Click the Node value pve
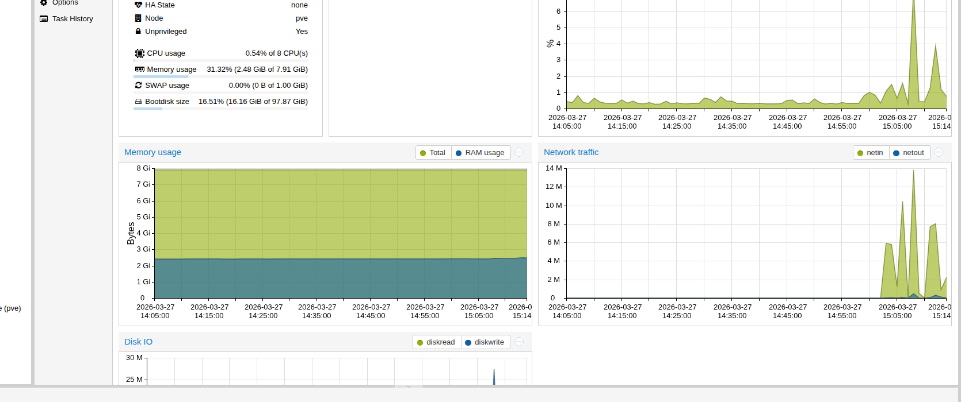The height and width of the screenshot is (402, 961). pos(302,18)
